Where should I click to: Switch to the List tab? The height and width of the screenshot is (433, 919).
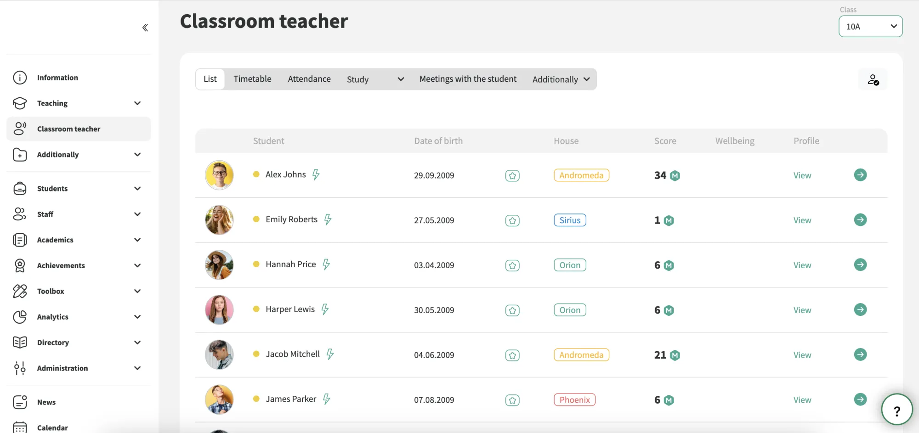[x=210, y=79]
